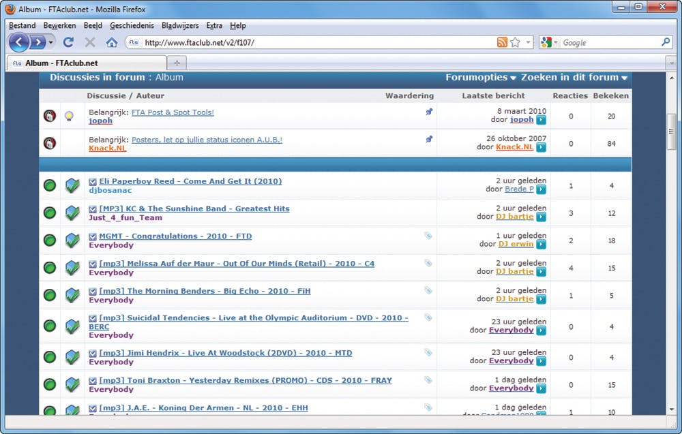Tick checkbox before Melissa Auf der Maur thread
Image resolution: width=682 pixels, height=434 pixels.
click(93, 264)
